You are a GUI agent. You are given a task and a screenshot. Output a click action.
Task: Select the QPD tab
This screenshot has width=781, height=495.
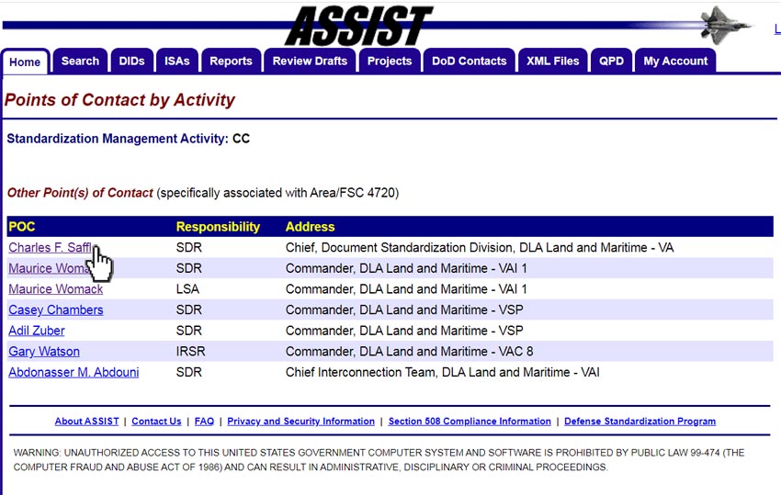(x=611, y=62)
